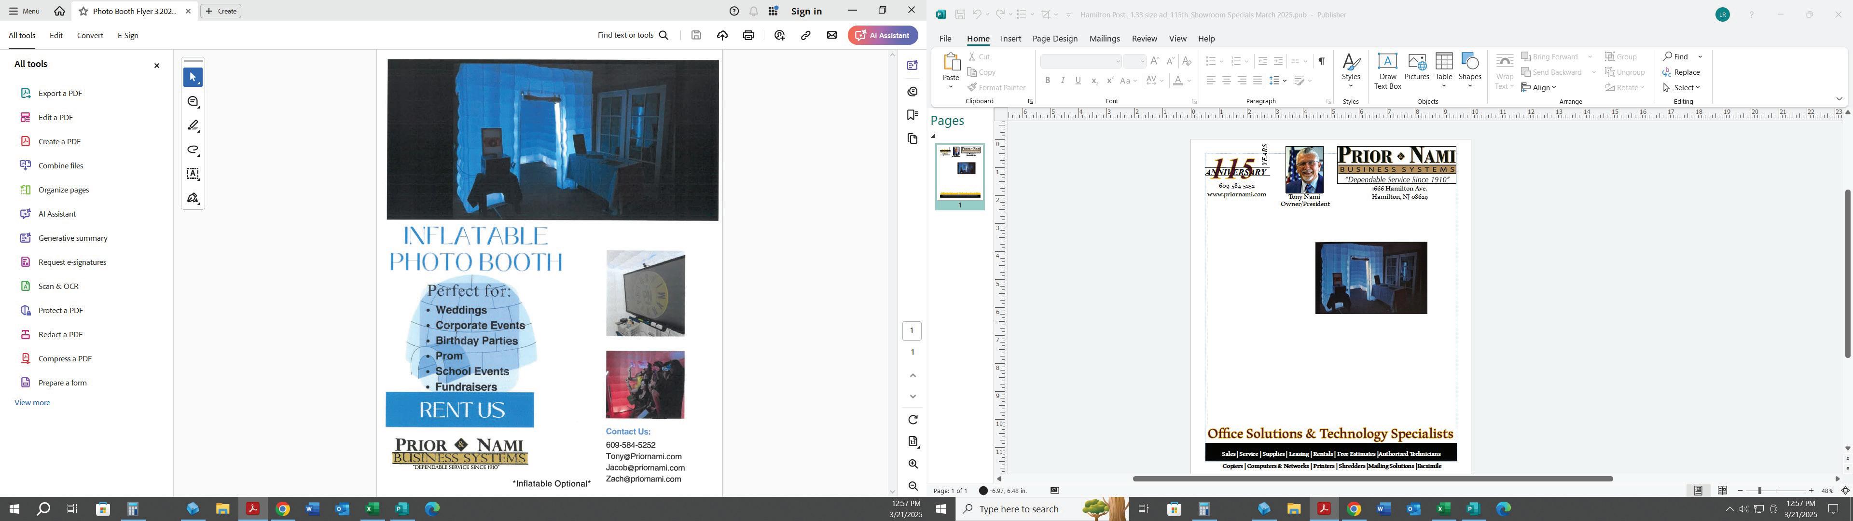Expand the Shapes dropdown in Publisher

[x=1469, y=86]
